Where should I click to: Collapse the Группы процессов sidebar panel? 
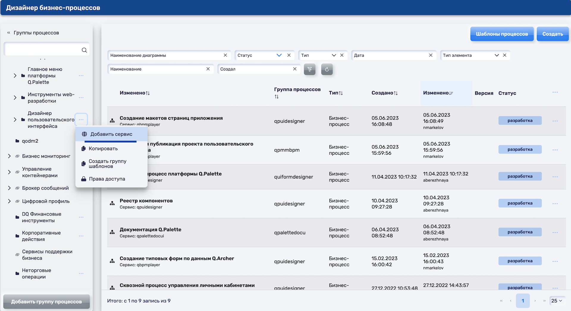pos(9,33)
